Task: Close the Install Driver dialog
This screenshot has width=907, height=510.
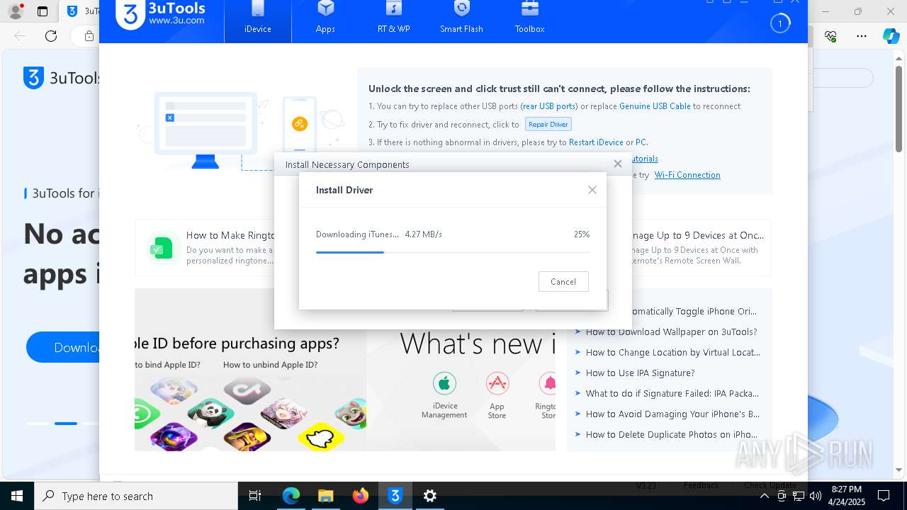Action: [592, 190]
